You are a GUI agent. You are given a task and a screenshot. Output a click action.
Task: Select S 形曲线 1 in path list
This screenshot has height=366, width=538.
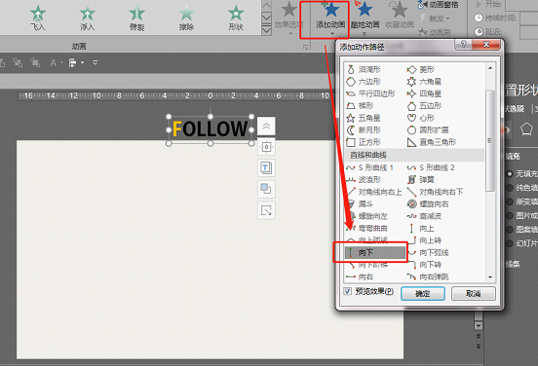[369, 167]
